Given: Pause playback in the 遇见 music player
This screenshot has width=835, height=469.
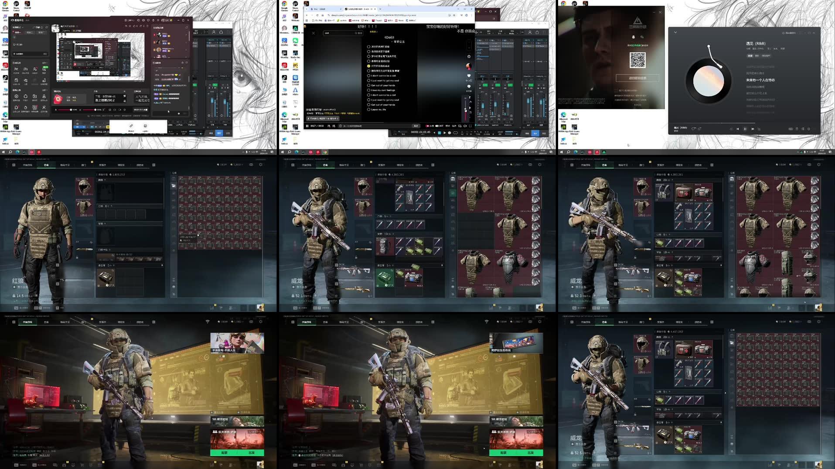Looking at the screenshot, I should click(x=746, y=129).
